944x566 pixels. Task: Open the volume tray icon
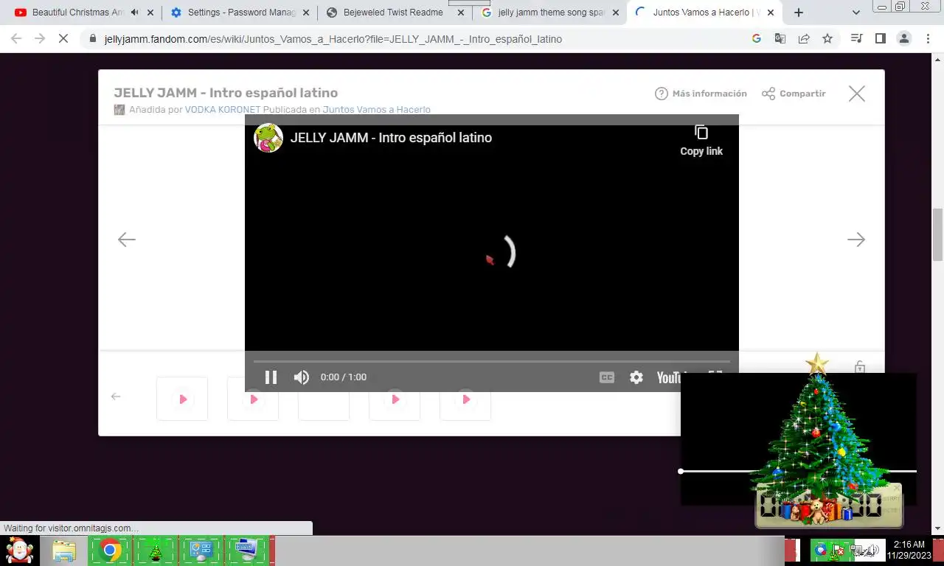[x=872, y=550]
